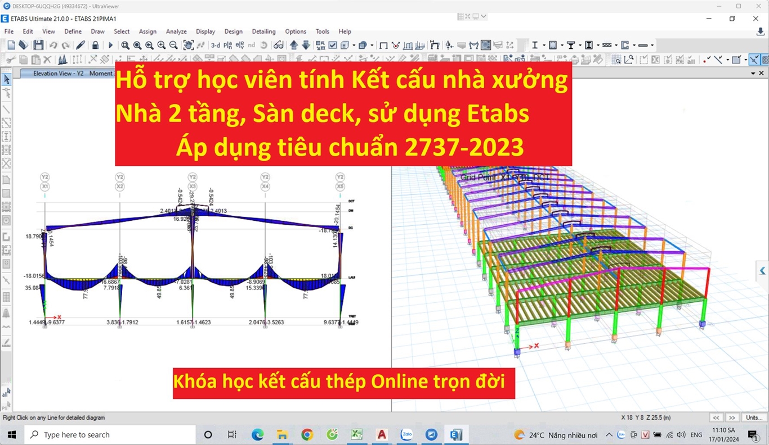Toggle Snap to Points icon in snap toolbar
Image resolution: width=769 pixels, height=445 pixels.
pyautogui.click(x=706, y=59)
